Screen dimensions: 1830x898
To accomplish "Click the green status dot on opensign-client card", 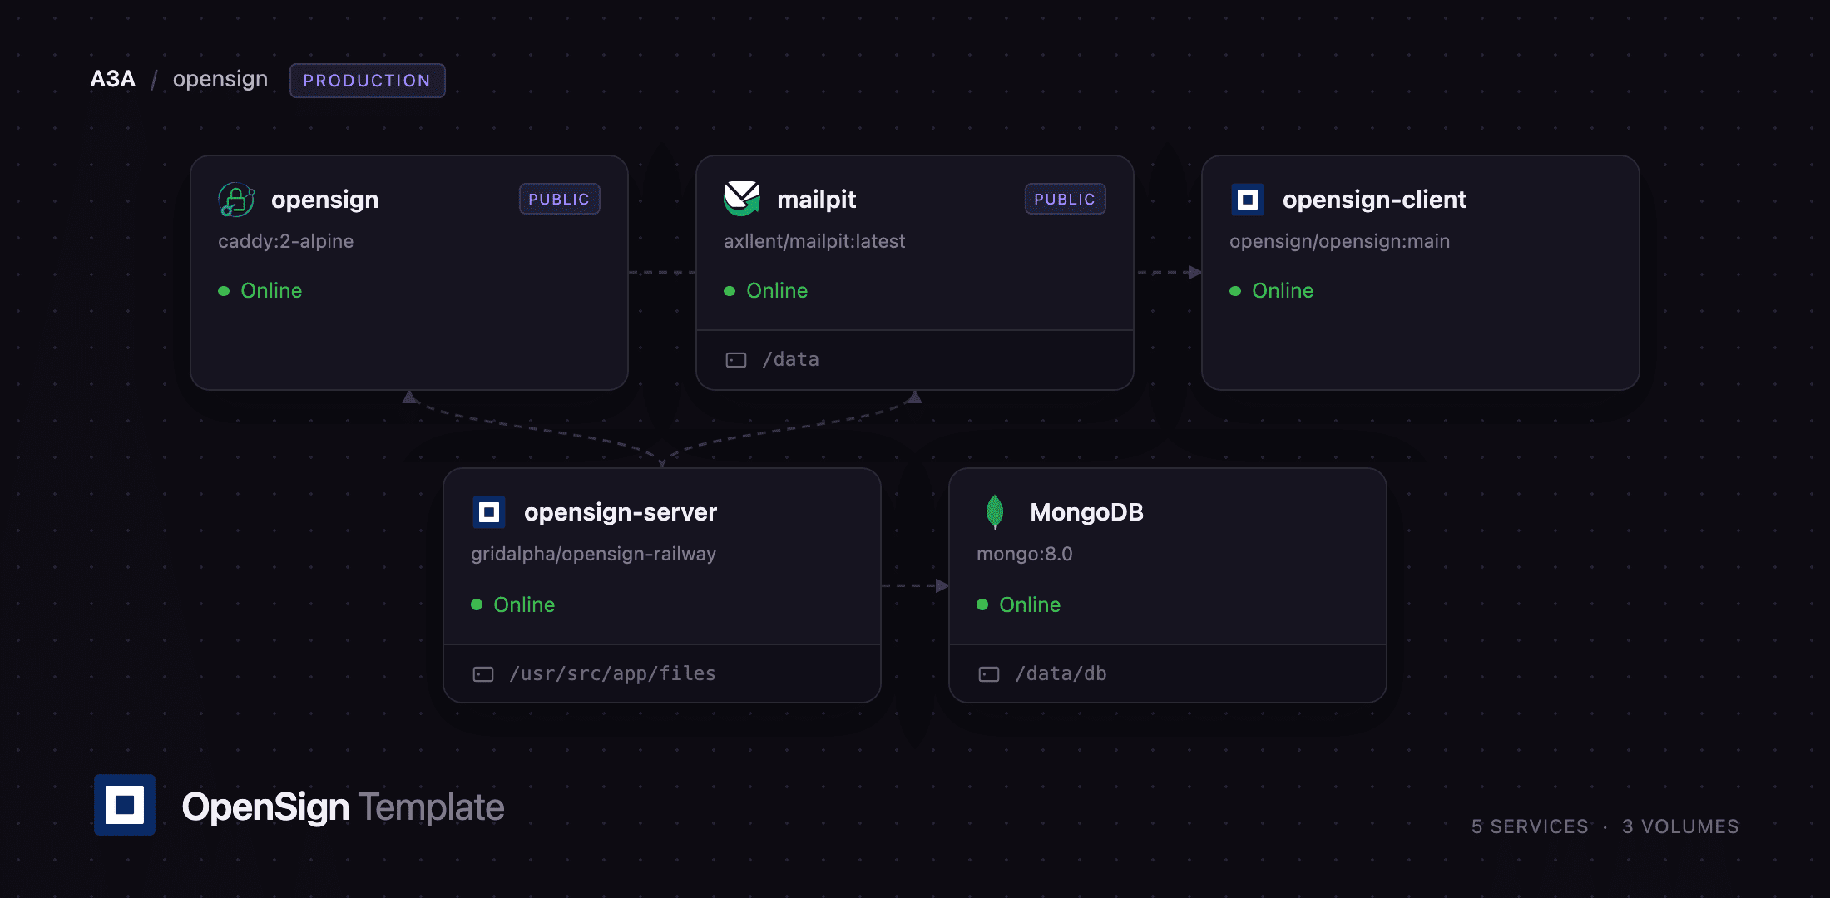I will (1235, 291).
